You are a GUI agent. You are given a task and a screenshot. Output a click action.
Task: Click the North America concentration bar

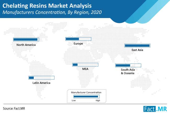[26, 39]
